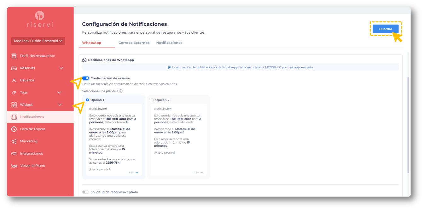
Task: Click the Riservi logo icon
Action: click(x=40, y=15)
